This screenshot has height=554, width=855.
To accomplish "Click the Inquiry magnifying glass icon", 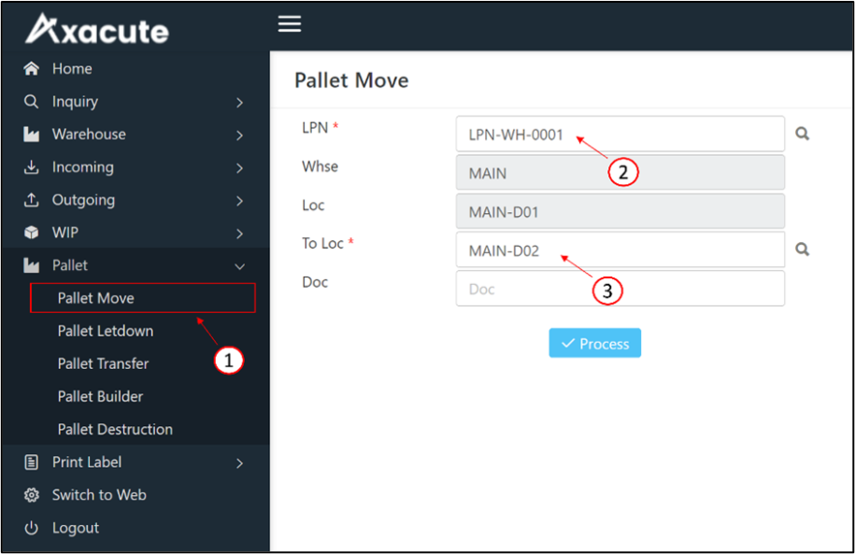I will click(x=32, y=101).
